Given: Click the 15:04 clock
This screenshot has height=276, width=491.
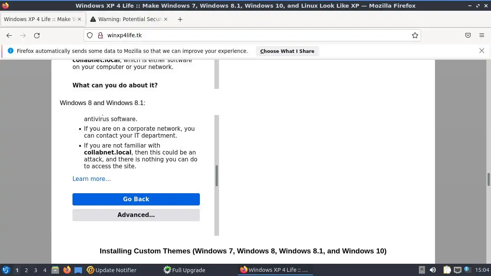Looking at the screenshot, I should click(x=482, y=270).
